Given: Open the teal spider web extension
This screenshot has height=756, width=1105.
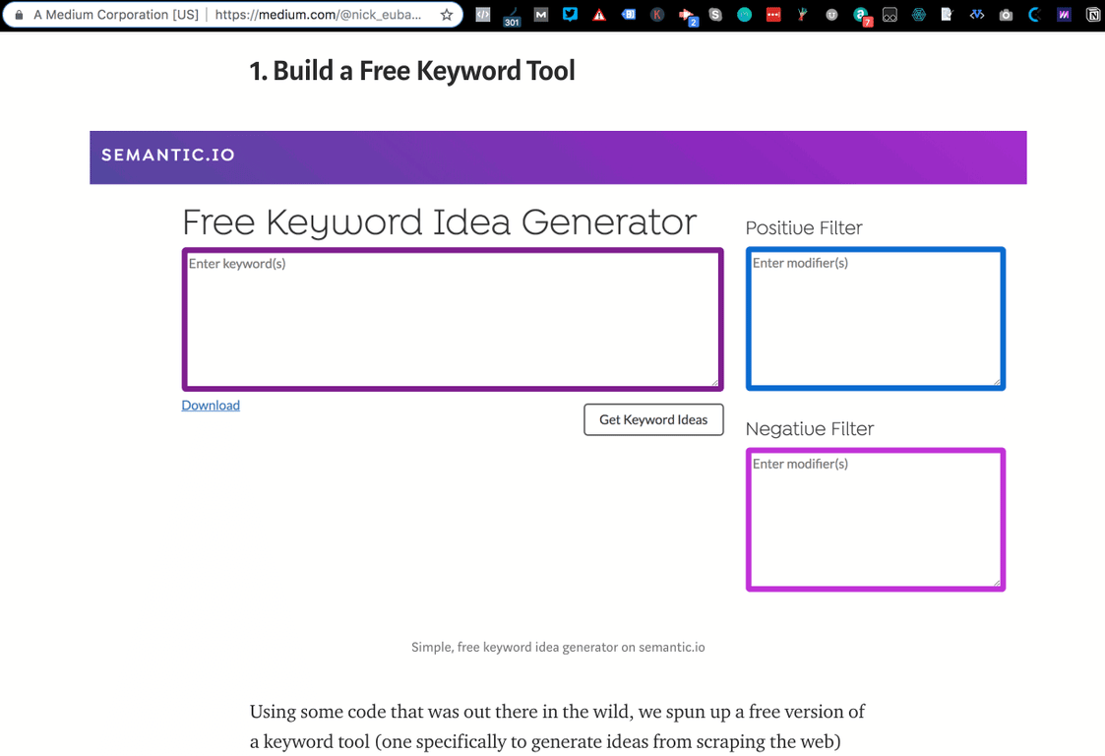Looking at the screenshot, I should (918, 15).
